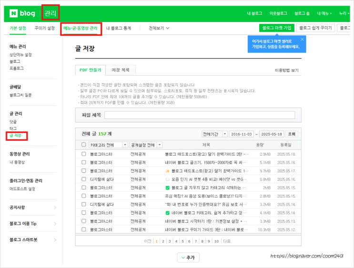Screen dimensions: 354x268
Task: Open post titled 네이버 블로그 시작하기 1탄
Action: (206, 221)
